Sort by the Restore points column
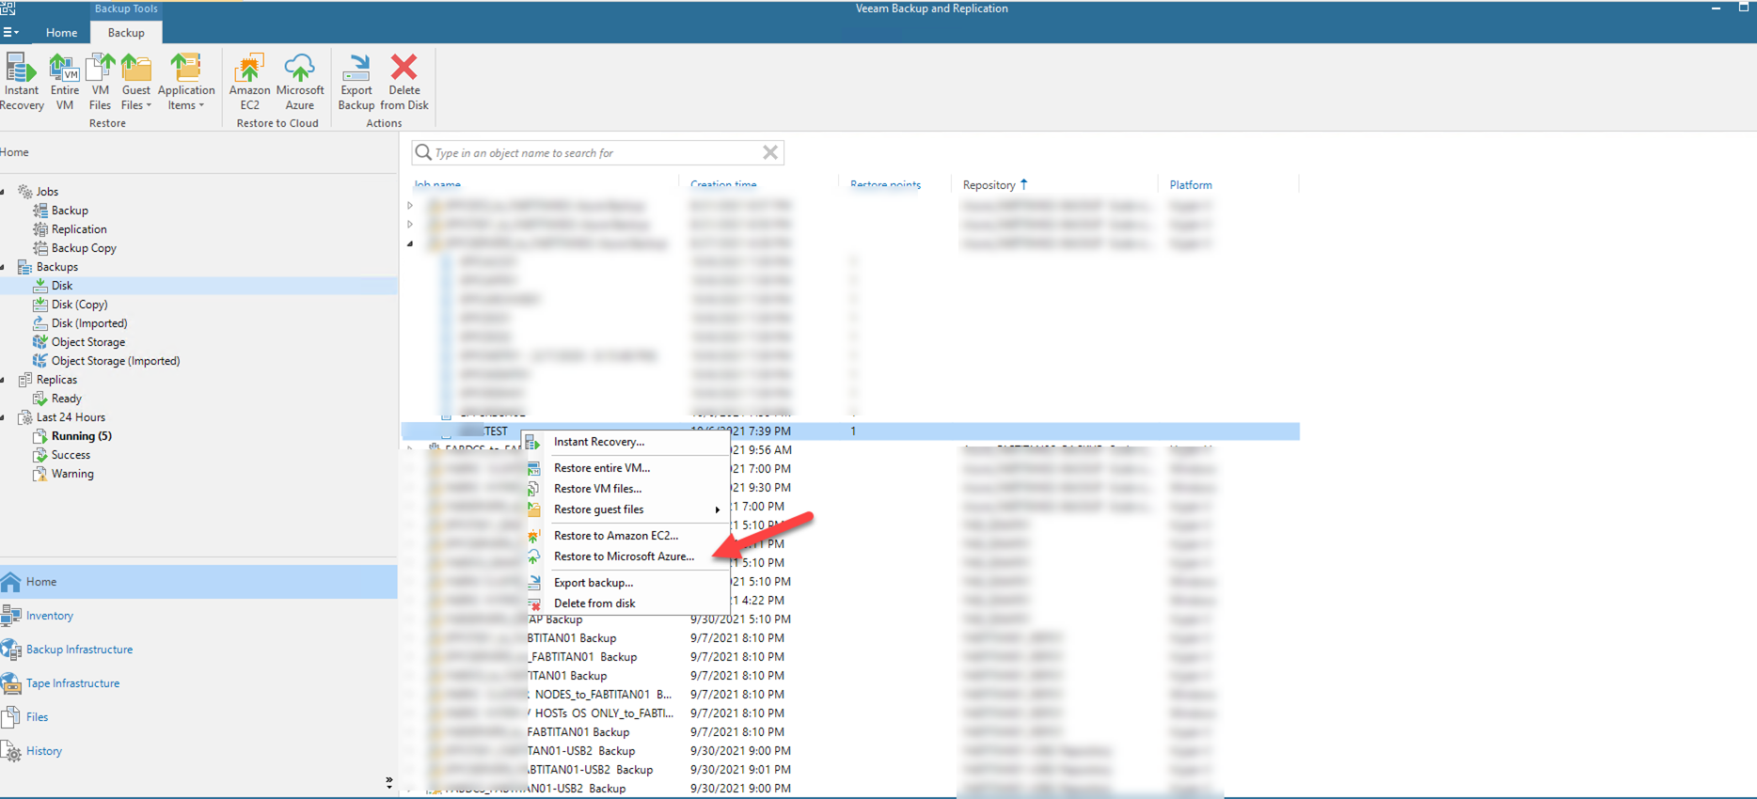 point(885,184)
